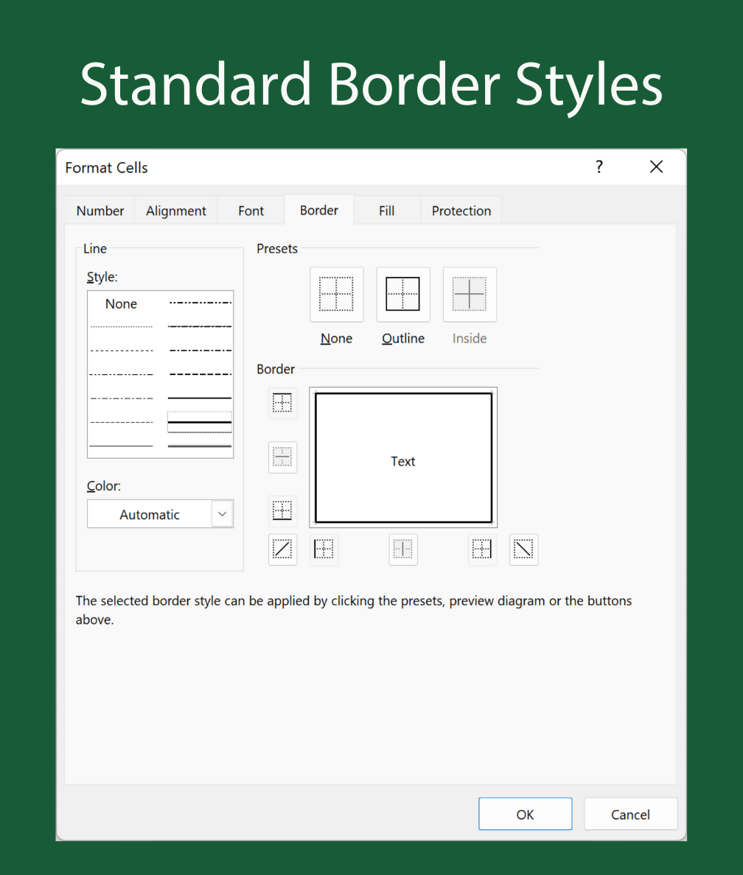Viewport: 743px width, 875px height.
Task: Toggle the right border button
Action: point(482,549)
